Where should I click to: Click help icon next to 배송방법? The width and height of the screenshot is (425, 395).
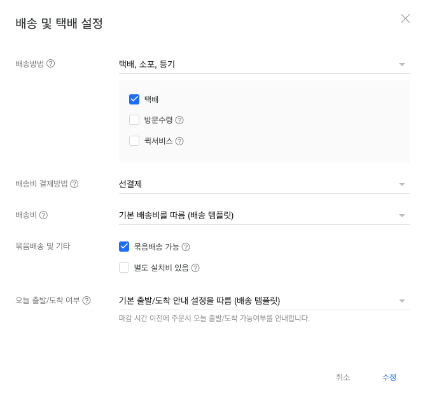pos(51,64)
